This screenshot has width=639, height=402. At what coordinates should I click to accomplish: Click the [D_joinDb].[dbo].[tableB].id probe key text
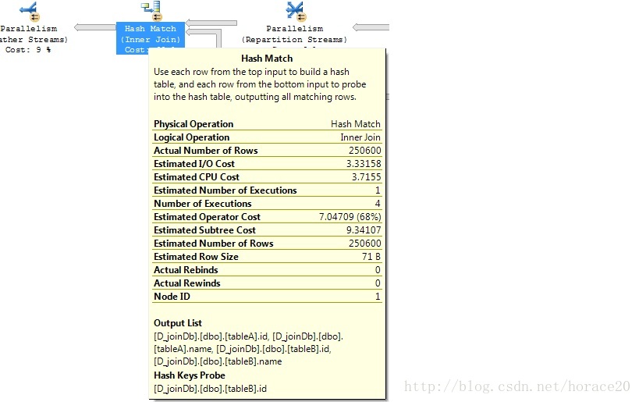(211, 389)
